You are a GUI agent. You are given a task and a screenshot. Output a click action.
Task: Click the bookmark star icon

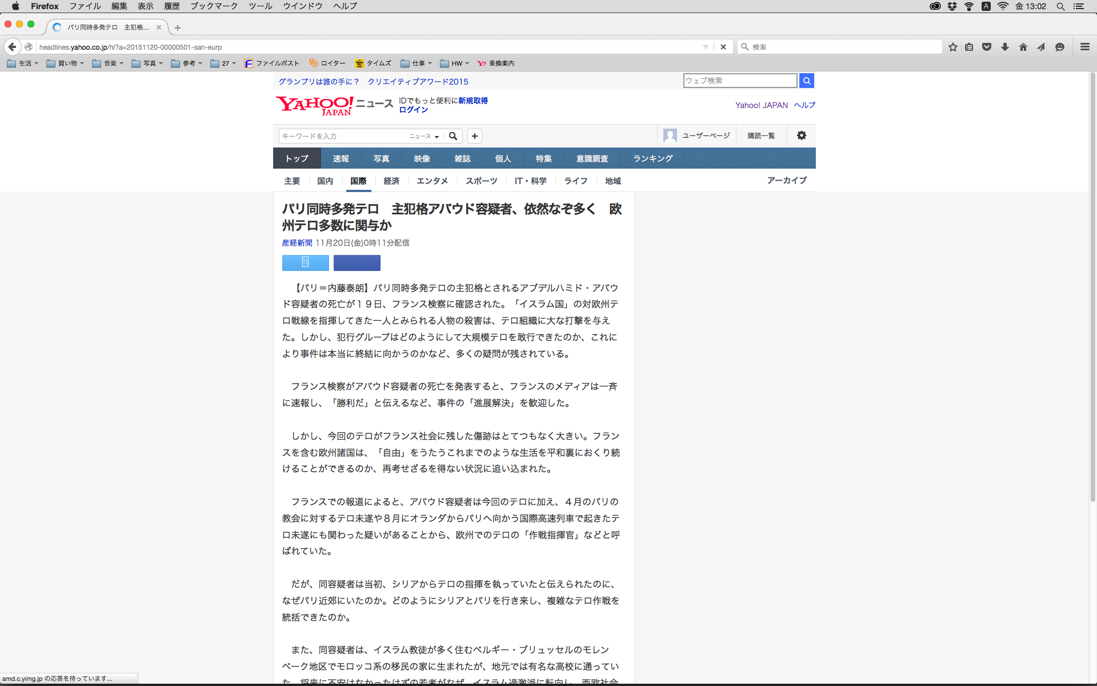coord(953,47)
